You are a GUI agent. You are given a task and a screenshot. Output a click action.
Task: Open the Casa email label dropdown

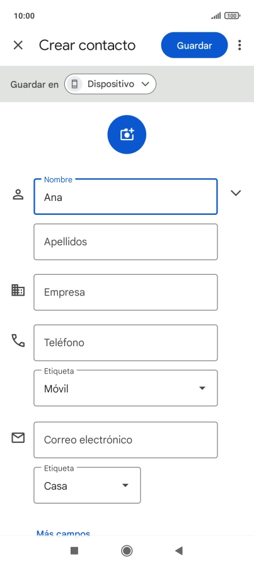[x=87, y=485]
